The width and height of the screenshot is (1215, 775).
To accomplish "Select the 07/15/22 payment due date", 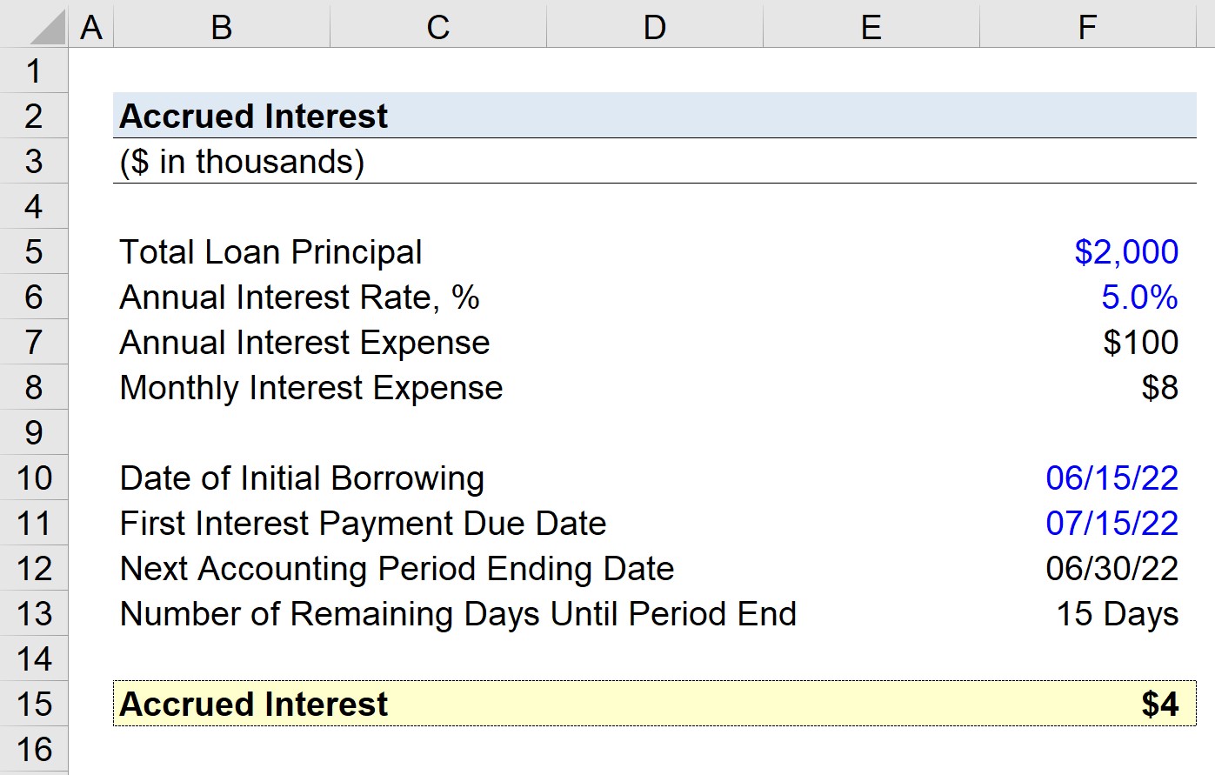I will (x=1112, y=524).
